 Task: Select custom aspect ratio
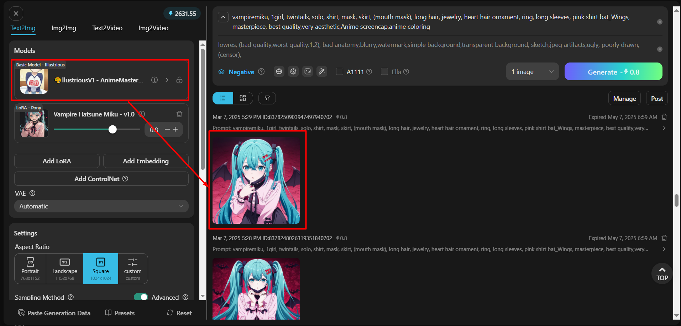point(133,268)
